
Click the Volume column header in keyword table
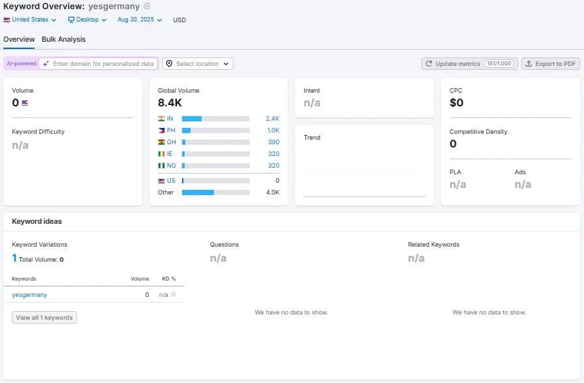[140, 279]
